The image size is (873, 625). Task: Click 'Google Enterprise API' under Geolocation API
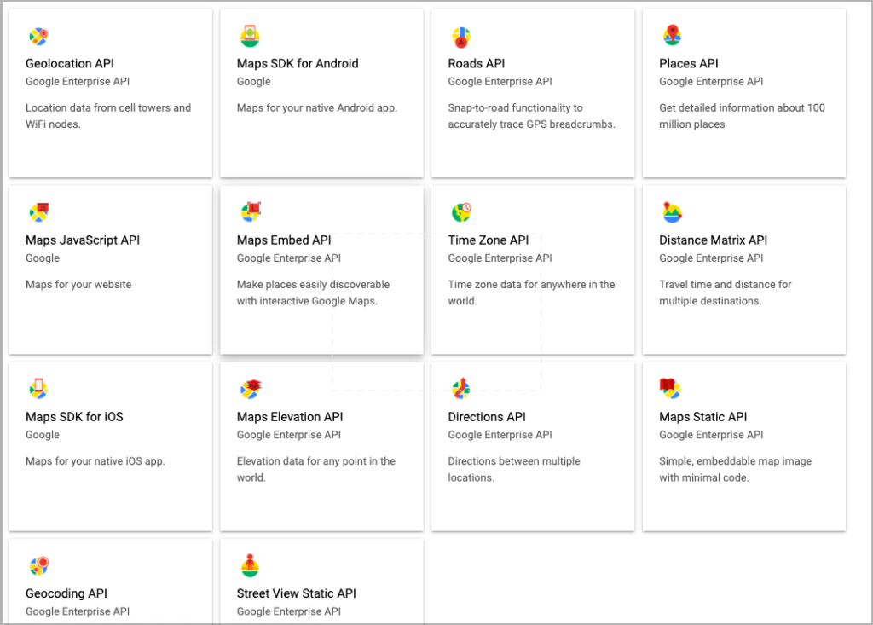[78, 81]
